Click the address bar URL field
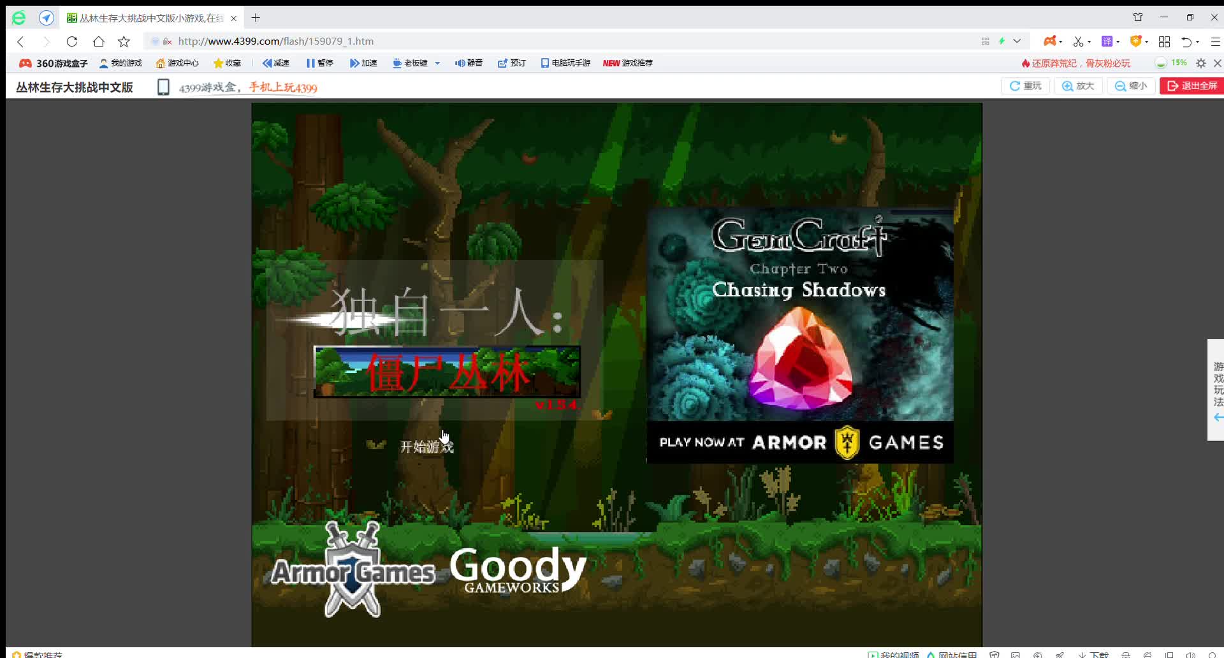This screenshot has height=658, width=1224. 574,41
